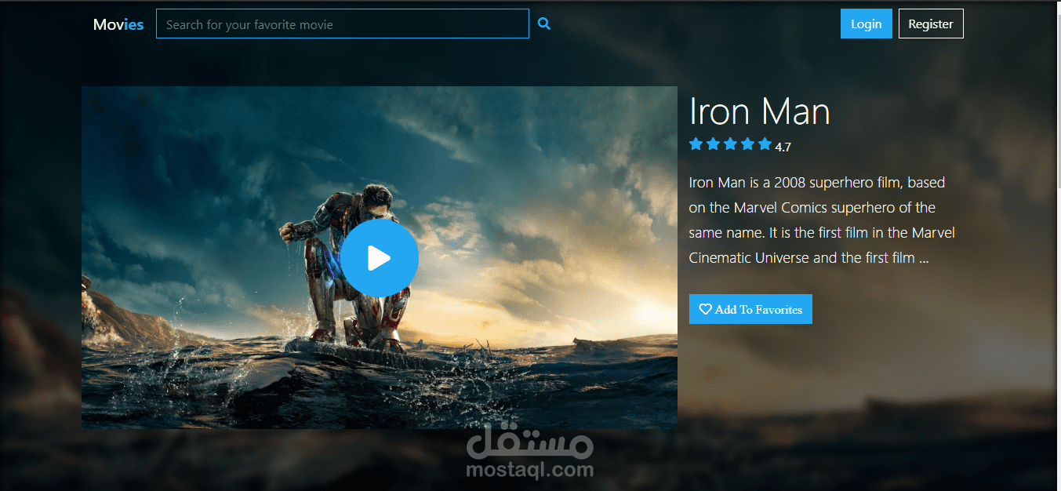Focus the movie search field
Viewport: 1061px width, 491px height.
point(343,24)
